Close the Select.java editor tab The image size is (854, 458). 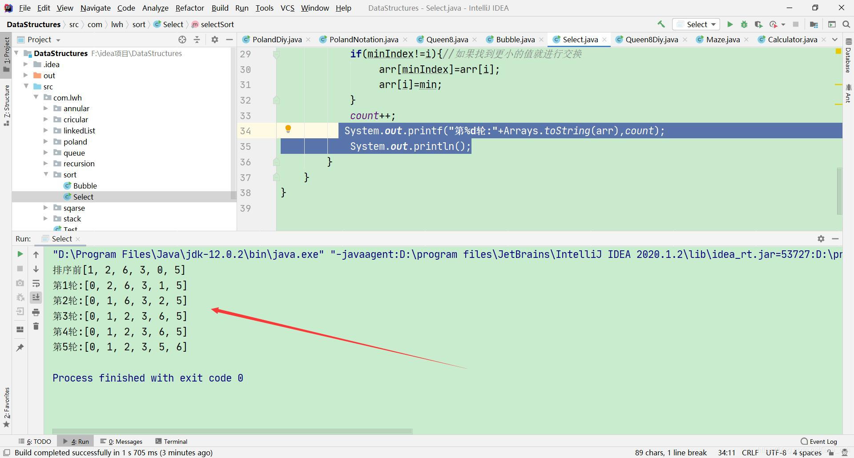pos(604,40)
